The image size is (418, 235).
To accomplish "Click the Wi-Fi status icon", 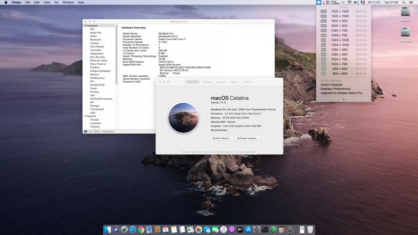I will pyautogui.click(x=349, y=3).
